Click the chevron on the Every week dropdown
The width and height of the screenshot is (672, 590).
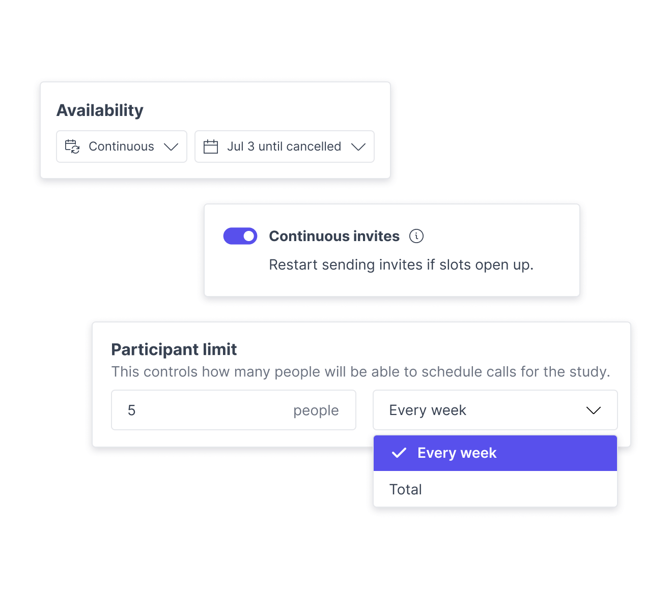[593, 410]
